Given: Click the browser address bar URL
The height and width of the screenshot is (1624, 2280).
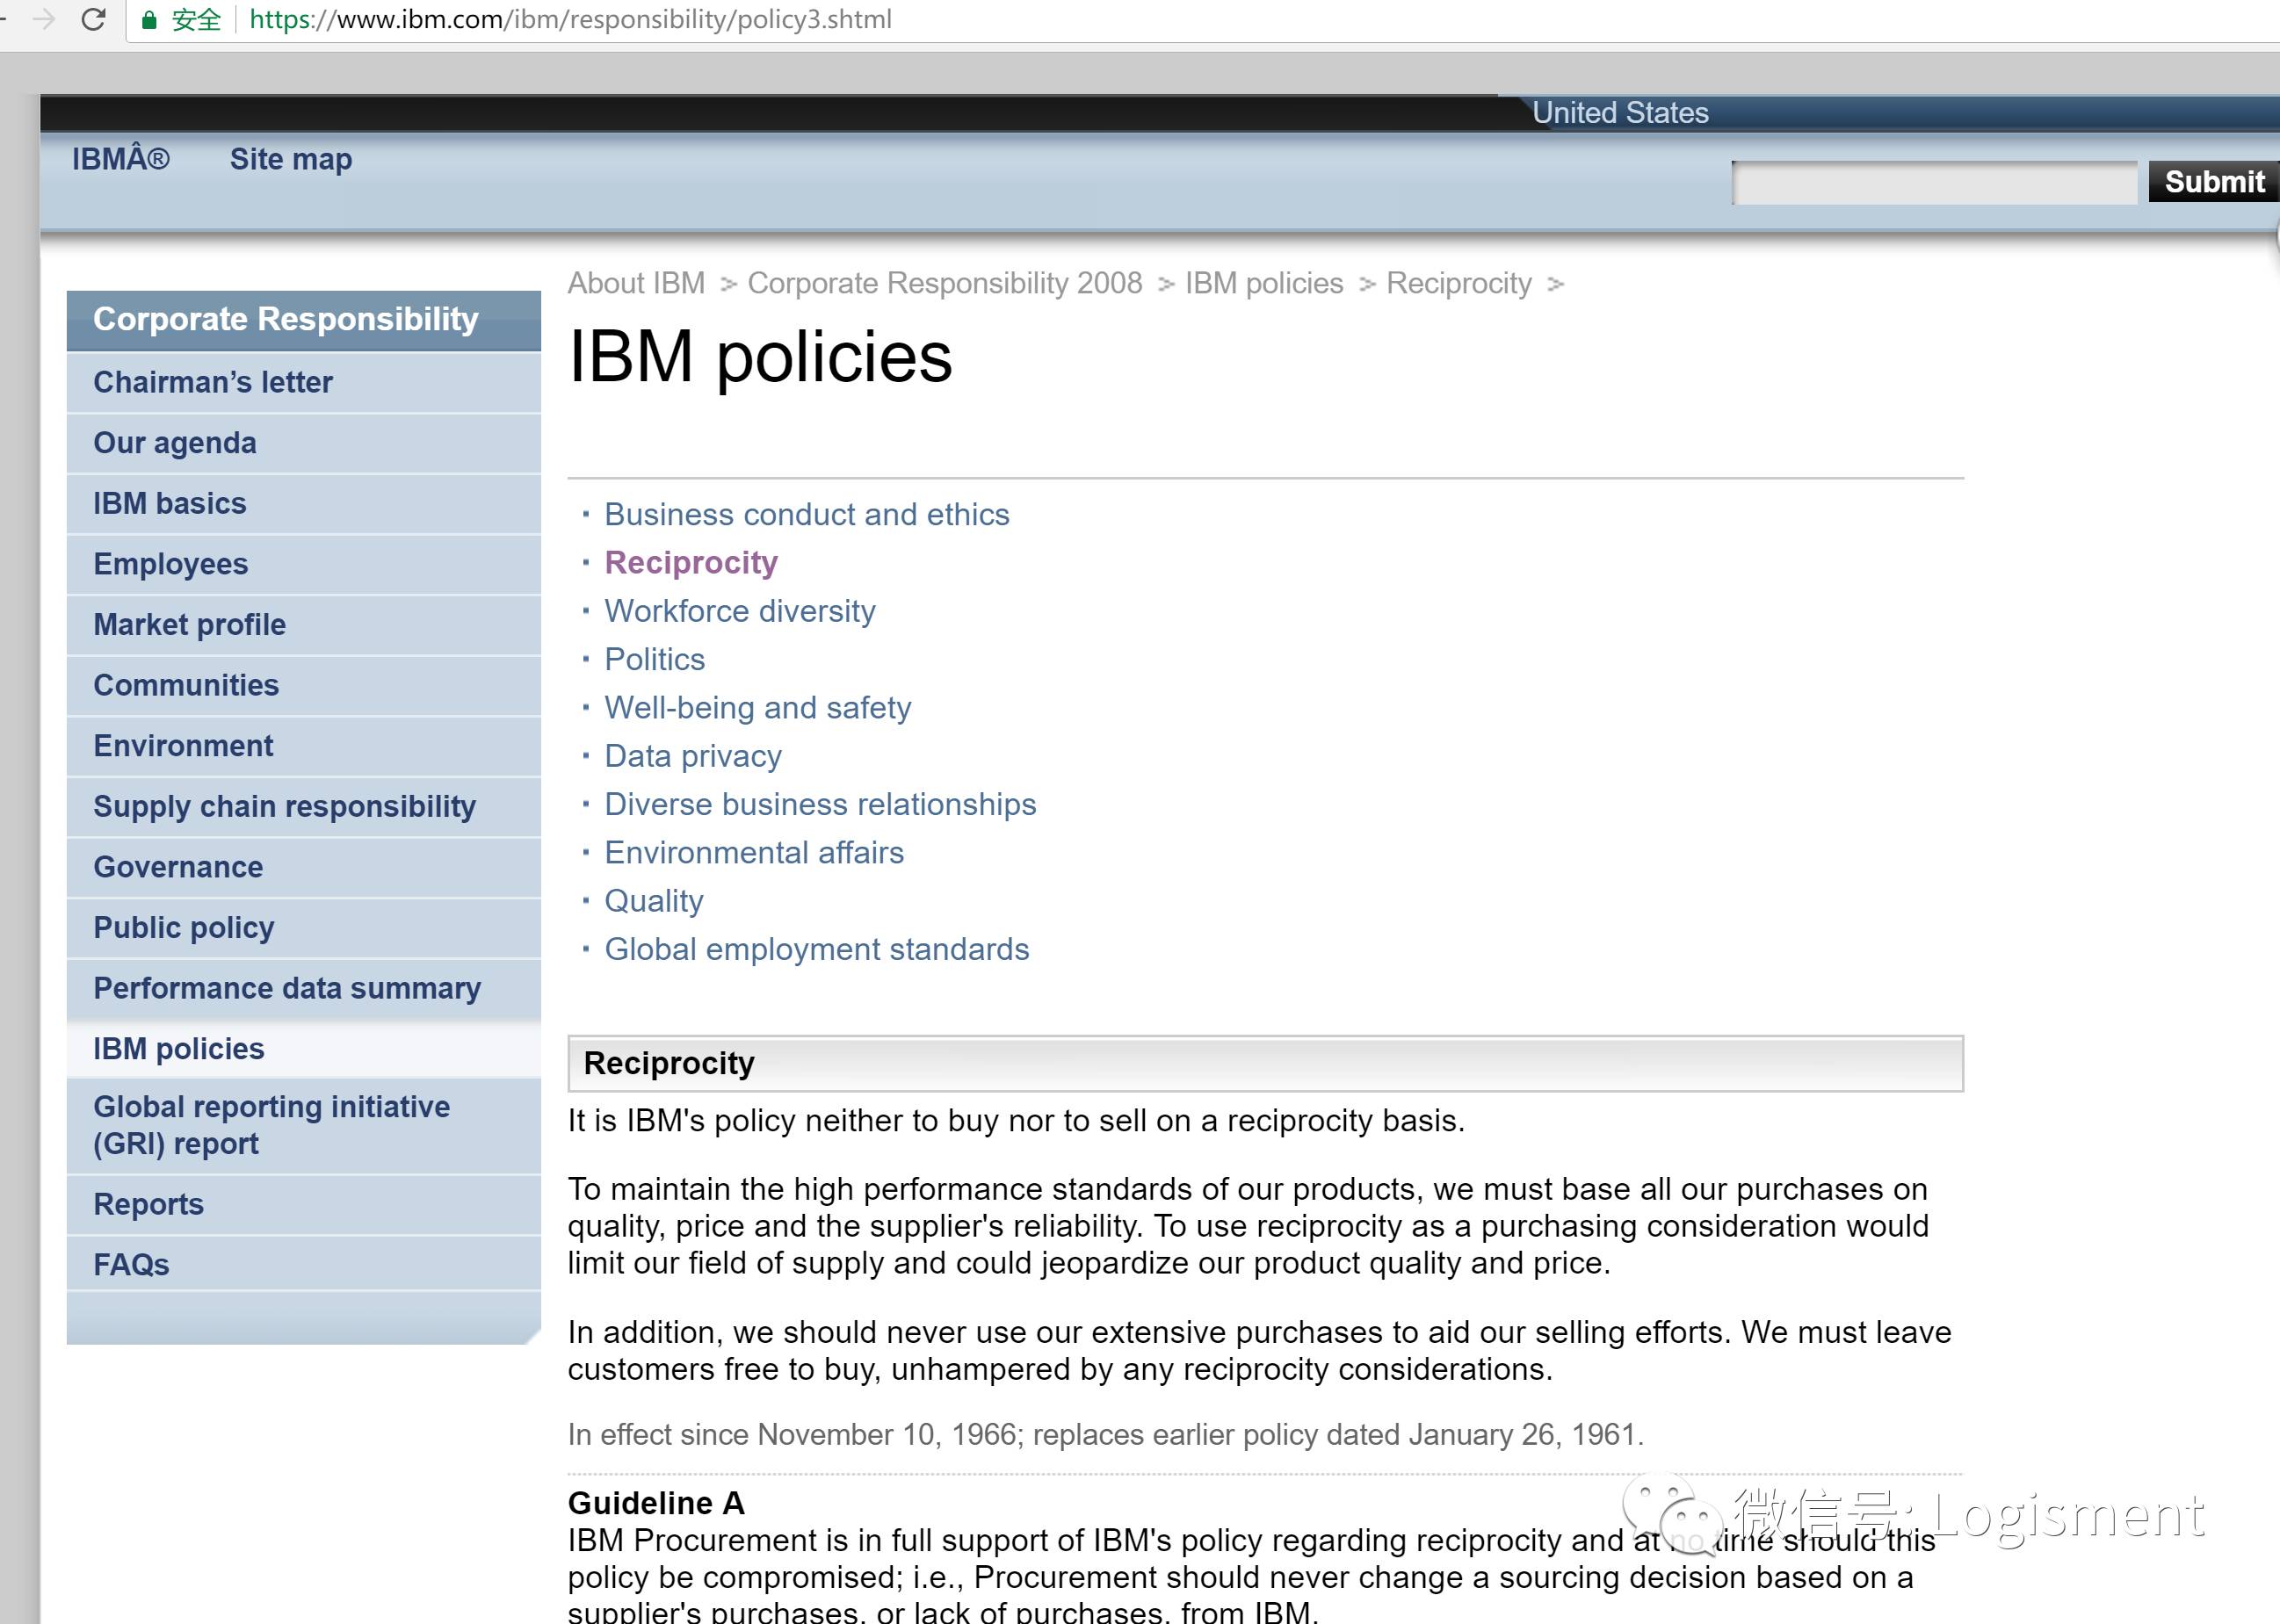Looking at the screenshot, I should pyautogui.click(x=570, y=20).
